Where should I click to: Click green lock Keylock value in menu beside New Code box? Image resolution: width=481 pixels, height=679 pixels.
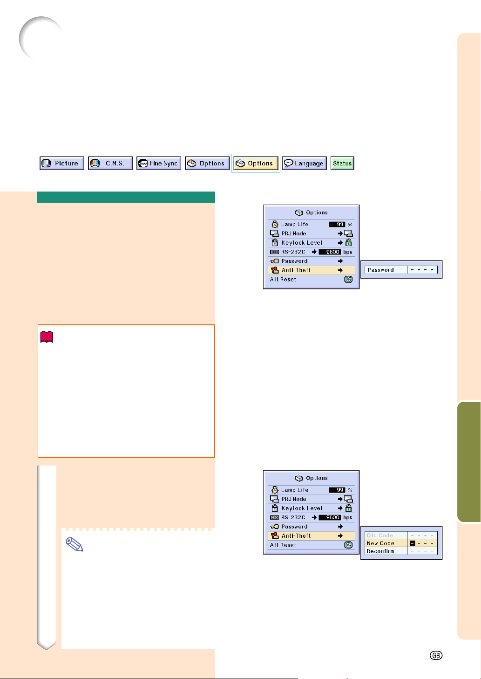pos(348,508)
